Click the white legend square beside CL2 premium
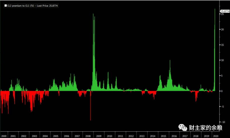 (6, 6)
